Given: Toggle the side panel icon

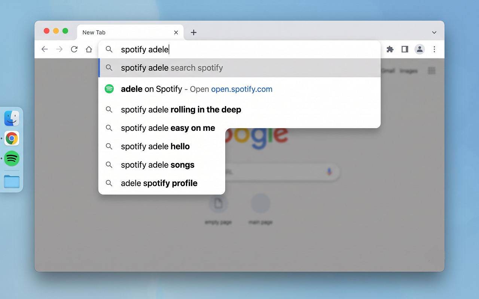Looking at the screenshot, I should coord(405,49).
